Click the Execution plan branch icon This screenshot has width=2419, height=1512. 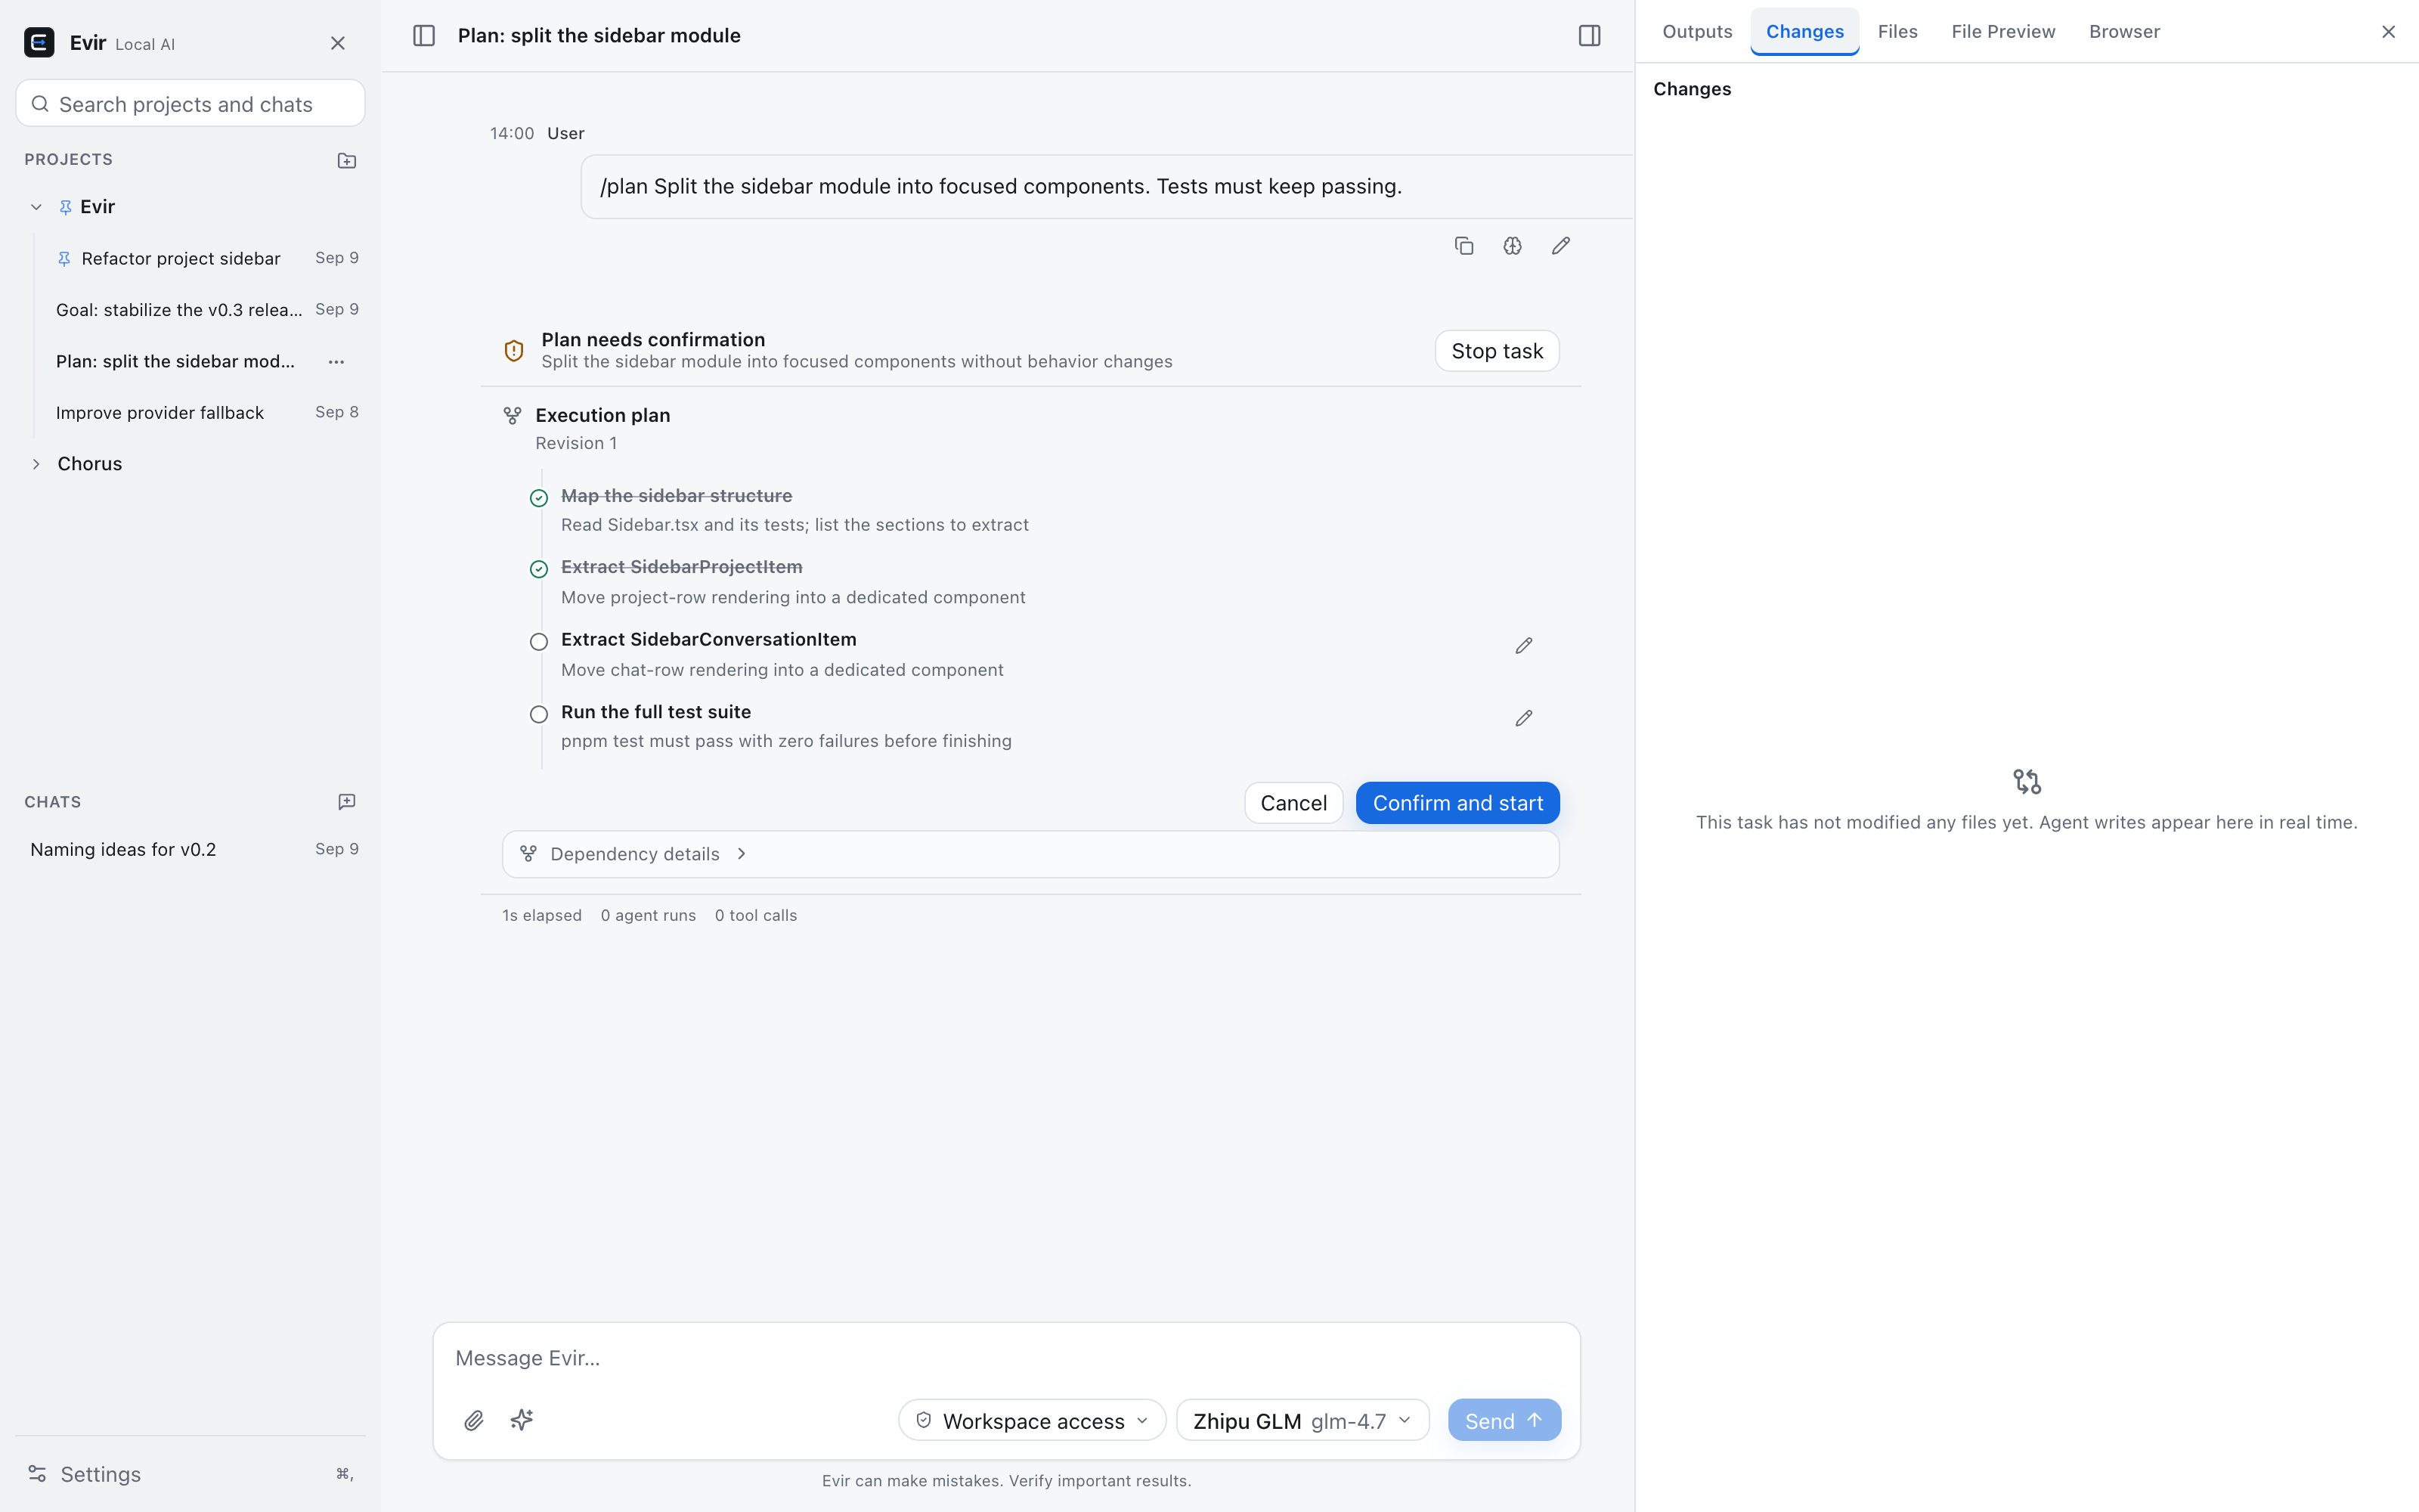point(513,415)
